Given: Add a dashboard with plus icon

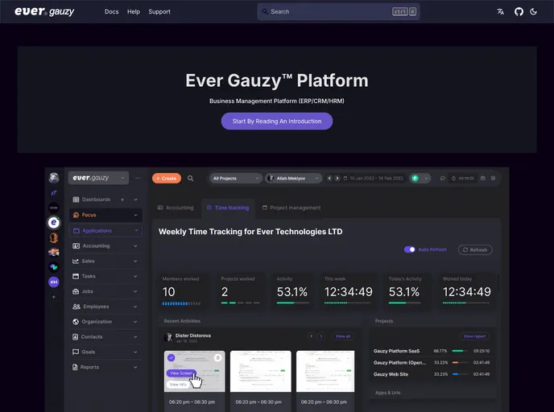Looking at the screenshot, I should [x=122, y=200].
